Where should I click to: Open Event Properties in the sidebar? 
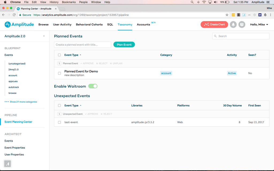coord(15,148)
